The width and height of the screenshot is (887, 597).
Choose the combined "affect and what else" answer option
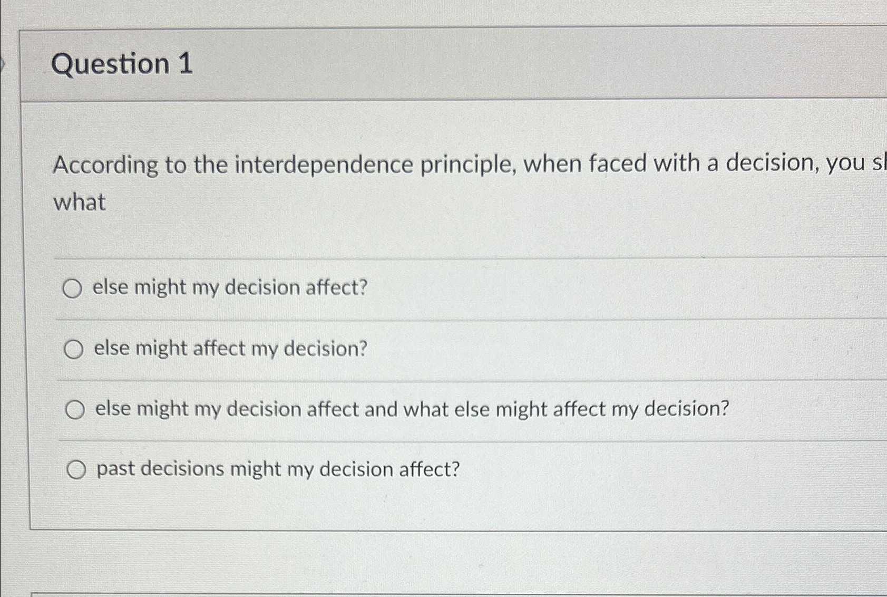click(74, 409)
